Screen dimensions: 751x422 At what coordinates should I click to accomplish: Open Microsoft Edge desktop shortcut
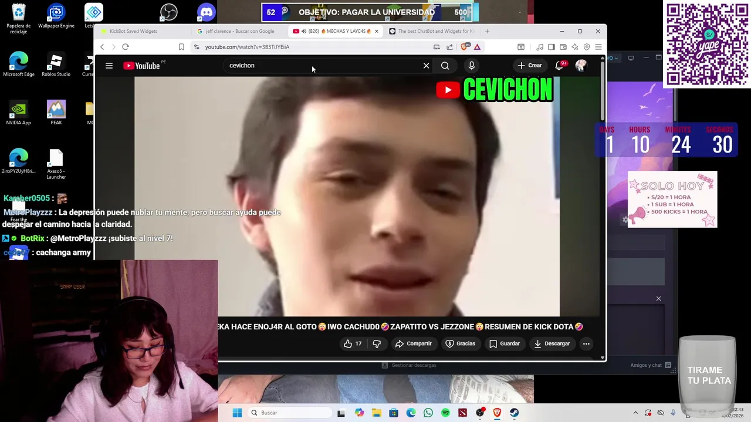pyautogui.click(x=19, y=65)
